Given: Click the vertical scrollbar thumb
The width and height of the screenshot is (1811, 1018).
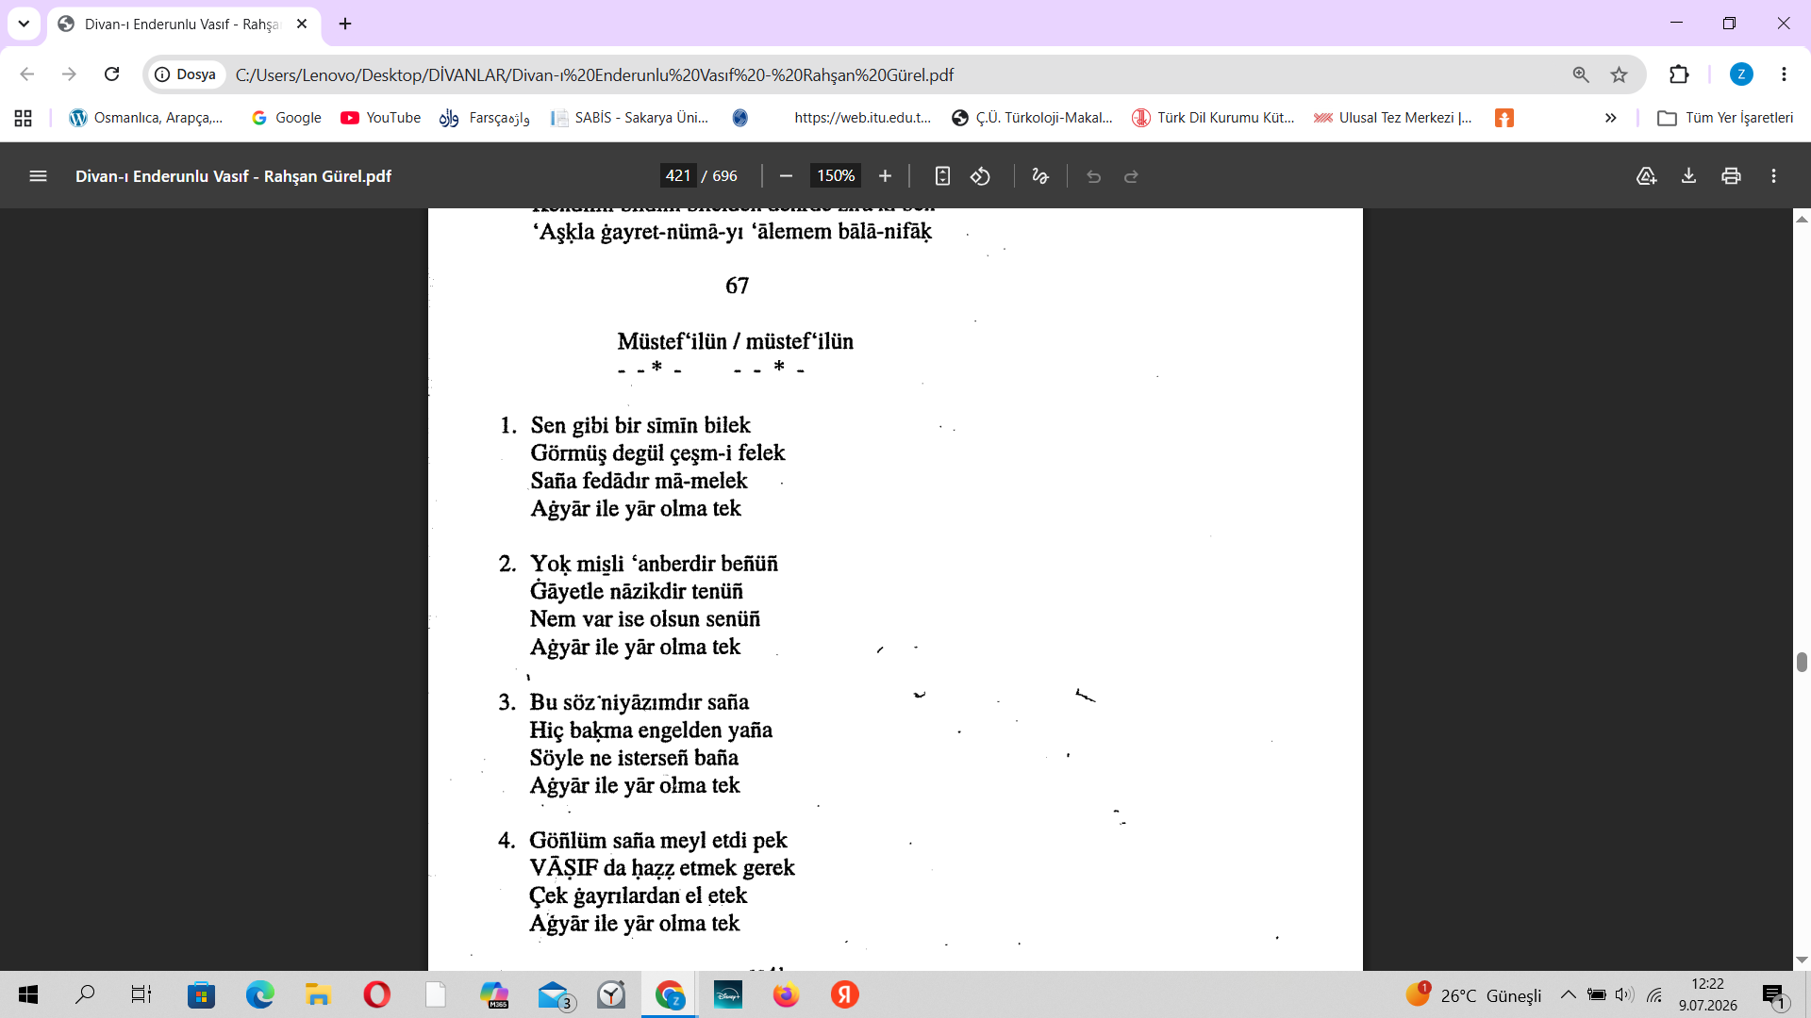Looking at the screenshot, I should coord(1802,662).
